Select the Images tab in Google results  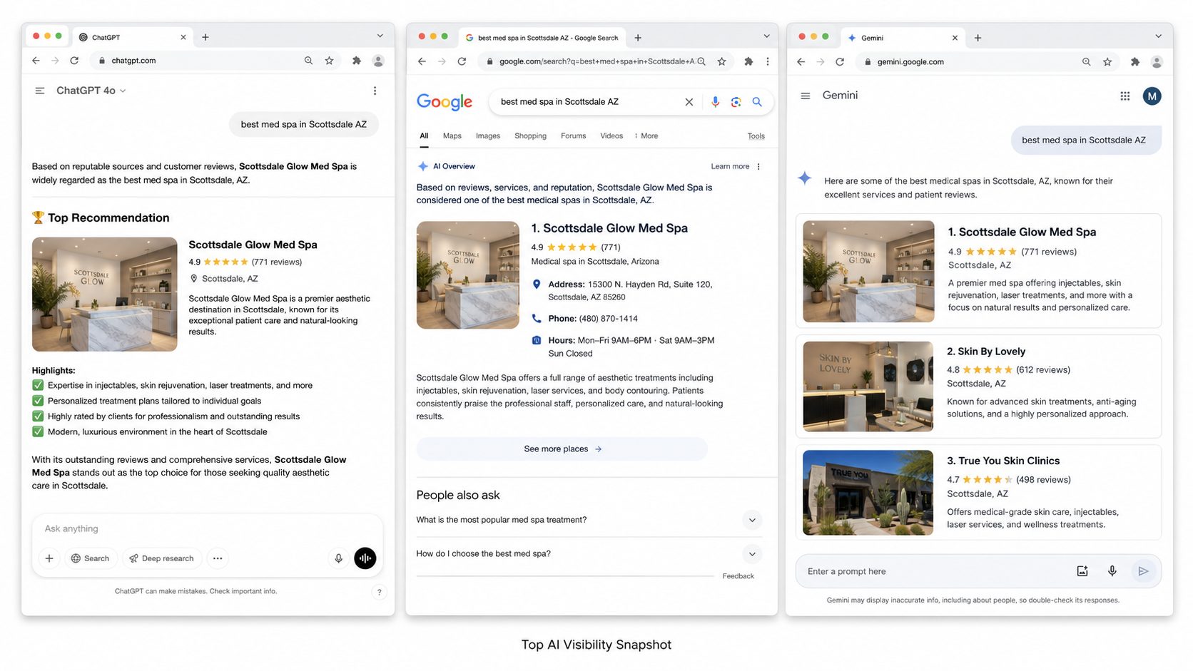488,136
